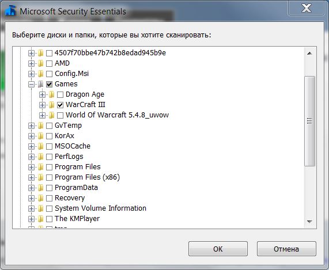This screenshot has height=270, width=329.
Task: Click the Games folder icon
Action: pos(41,84)
